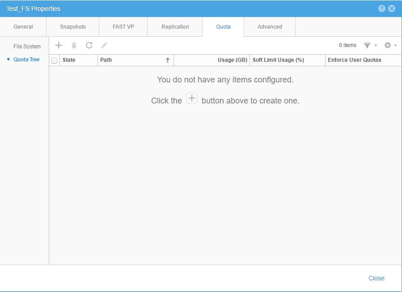Open the Snapshots tab
402x292 pixels.
click(73, 27)
